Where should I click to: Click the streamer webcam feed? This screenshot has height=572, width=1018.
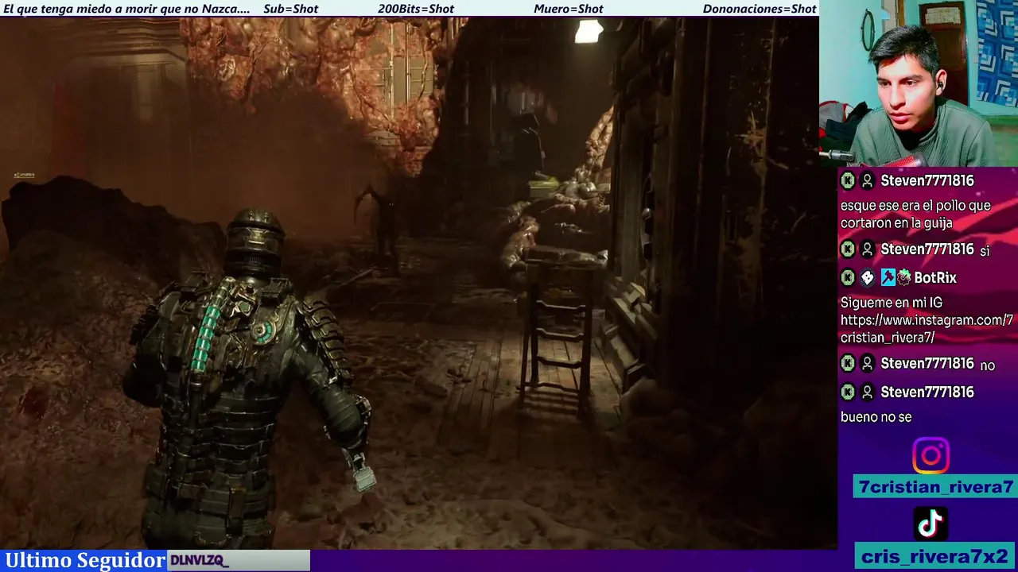pos(919,83)
